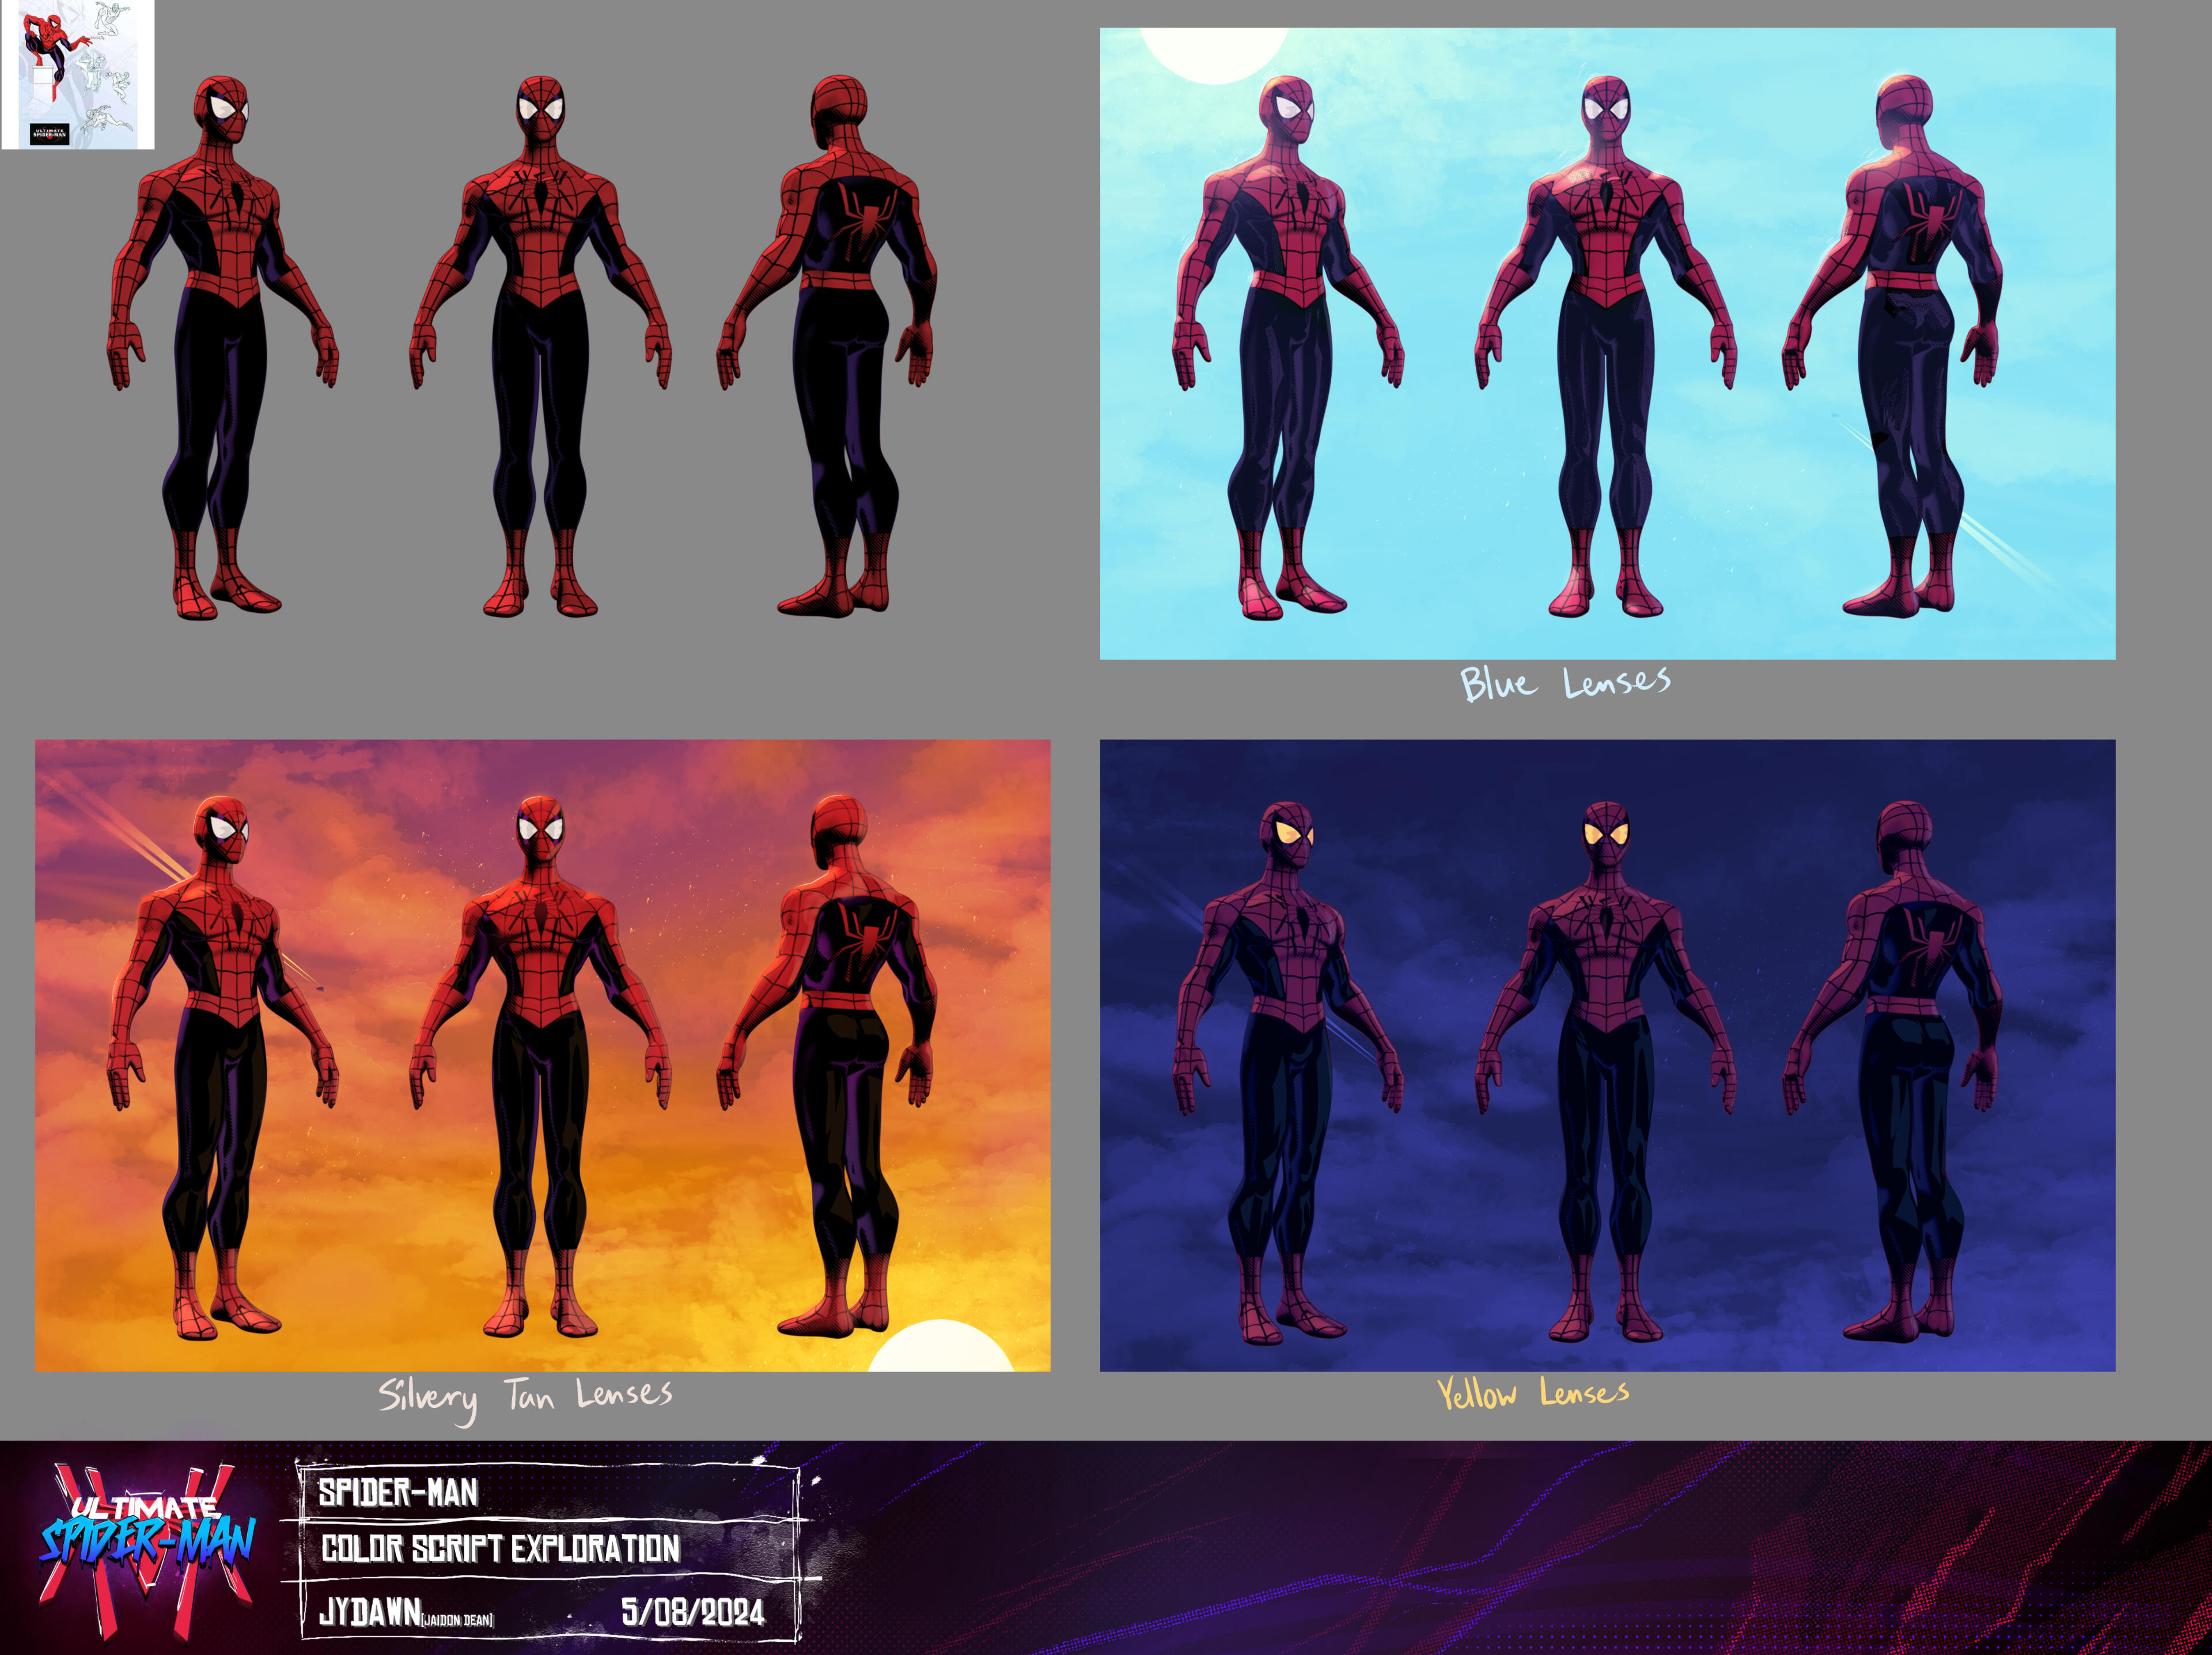Click the 'SPIDER-MAN' title text in footer
Viewport: 2212px width, 1655px height.
[x=398, y=1493]
